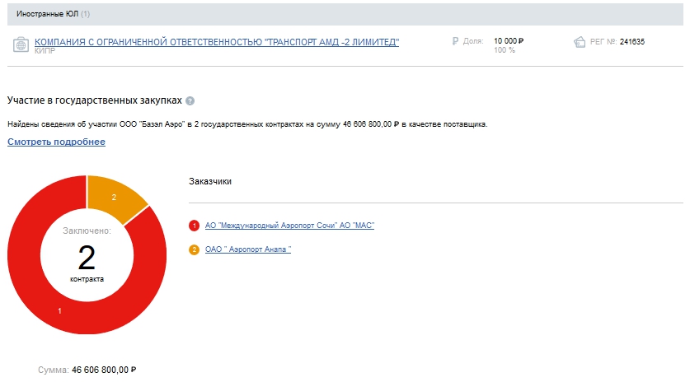Click the Иностранные ЮЛ section header

coord(345,14)
